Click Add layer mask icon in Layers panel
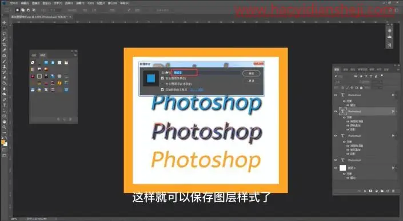The height and width of the screenshot is (221, 403). [x=370, y=191]
